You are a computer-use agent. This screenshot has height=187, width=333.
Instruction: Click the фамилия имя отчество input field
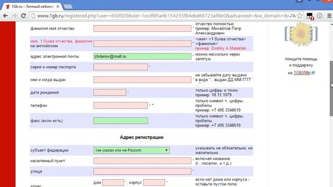coord(142,29)
